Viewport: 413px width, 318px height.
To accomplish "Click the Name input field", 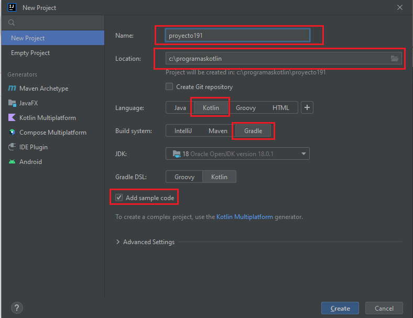I will click(x=237, y=35).
